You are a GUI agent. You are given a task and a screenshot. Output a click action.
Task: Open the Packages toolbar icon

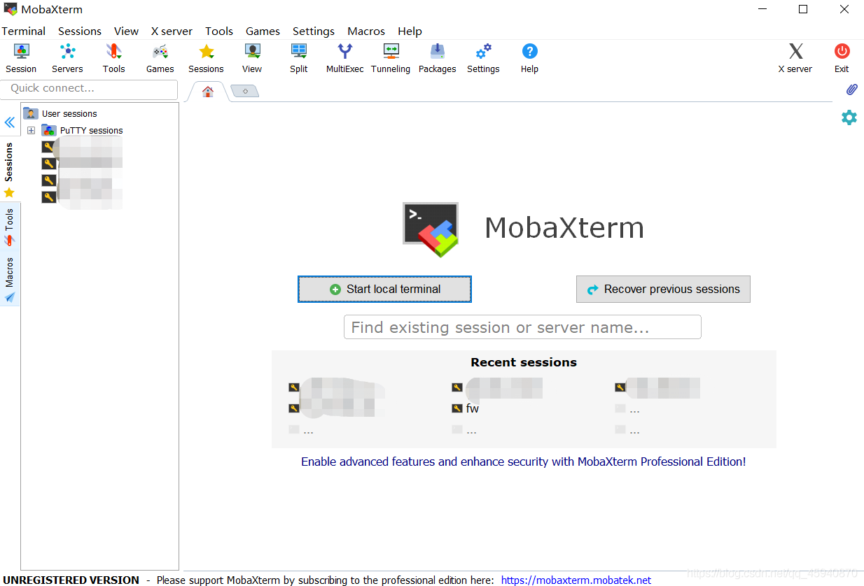(x=437, y=58)
